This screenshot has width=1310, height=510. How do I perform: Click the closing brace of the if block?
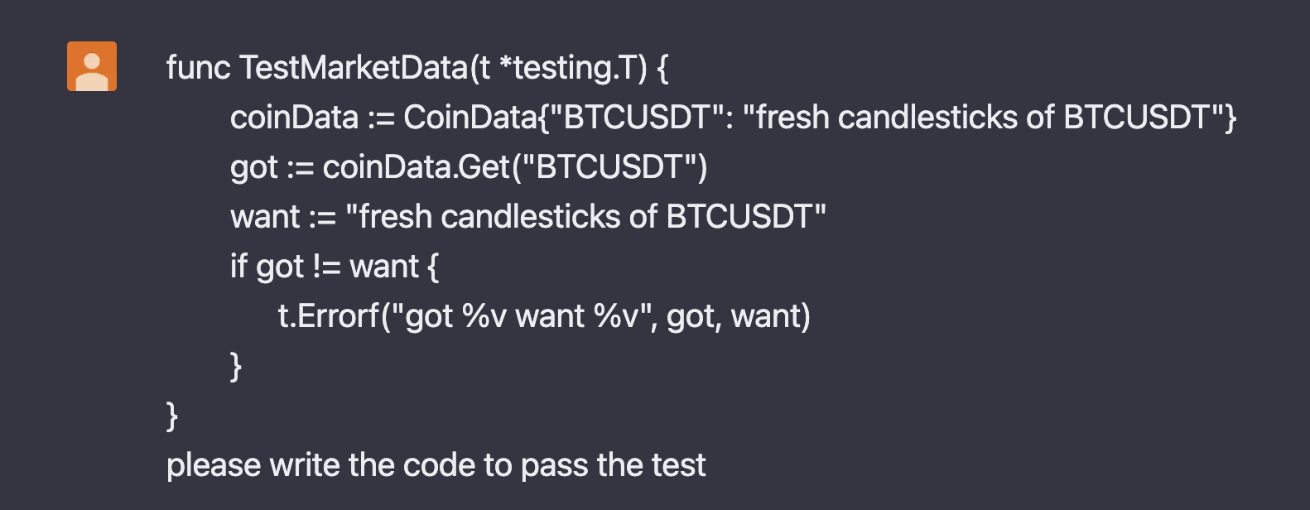[236, 366]
